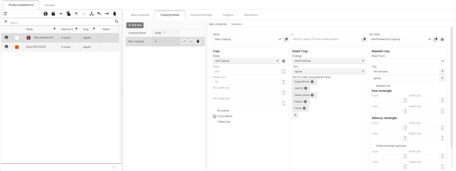Click the magnifier search icon
The width and height of the screenshot is (456, 171).
[117, 21]
